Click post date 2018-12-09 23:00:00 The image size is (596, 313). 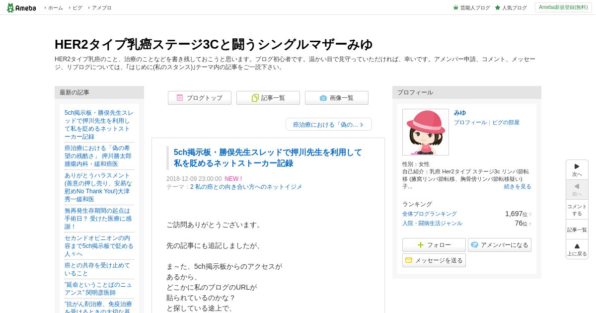click(194, 179)
